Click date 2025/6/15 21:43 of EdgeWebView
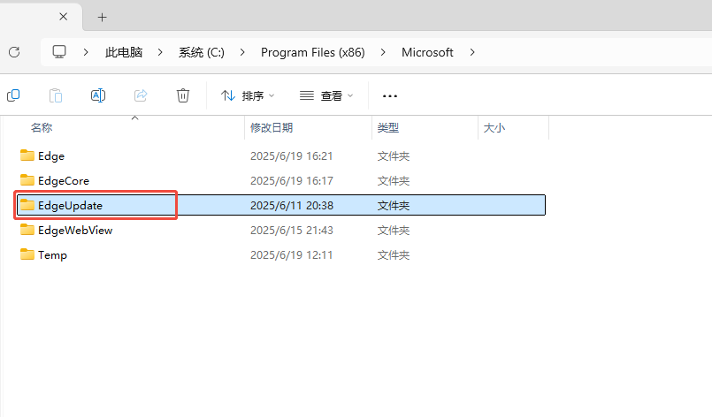Viewport: 712px width, 417px height. point(292,230)
